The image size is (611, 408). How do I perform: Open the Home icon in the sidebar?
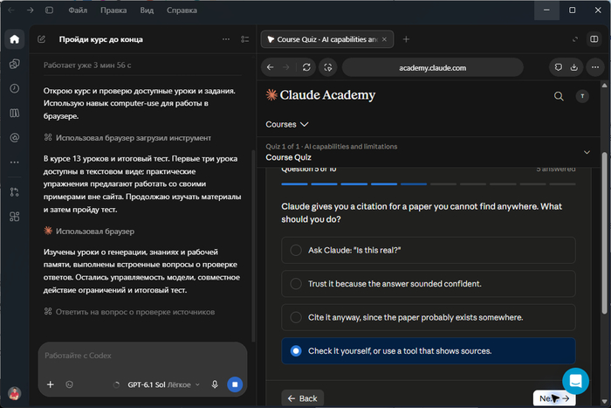[x=15, y=39]
